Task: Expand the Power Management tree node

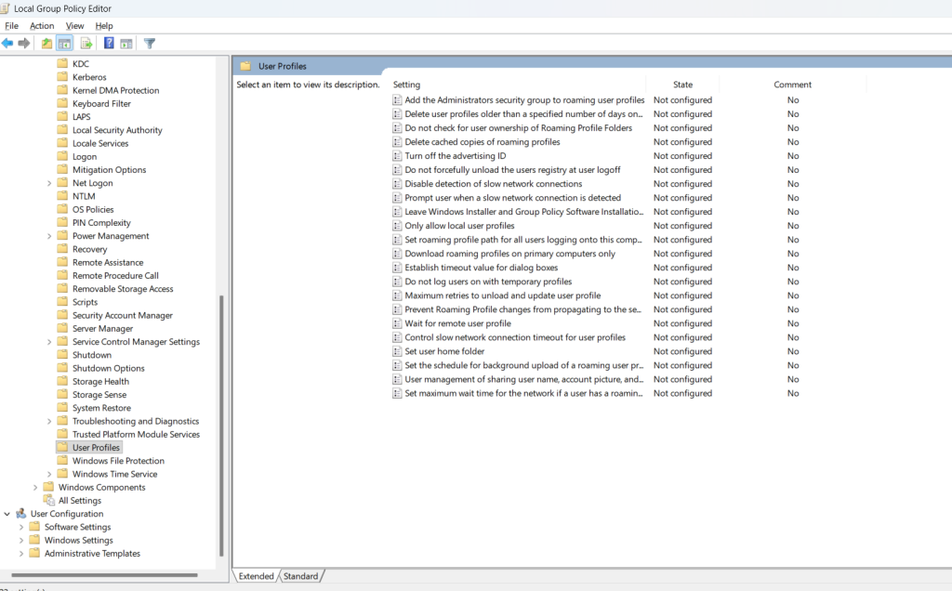Action: (49, 236)
